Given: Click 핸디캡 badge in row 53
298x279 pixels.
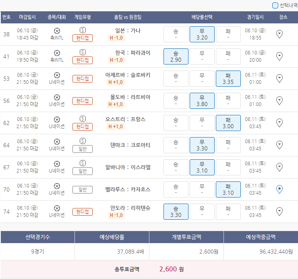Looking at the screenshot, I should [x=83, y=79].
